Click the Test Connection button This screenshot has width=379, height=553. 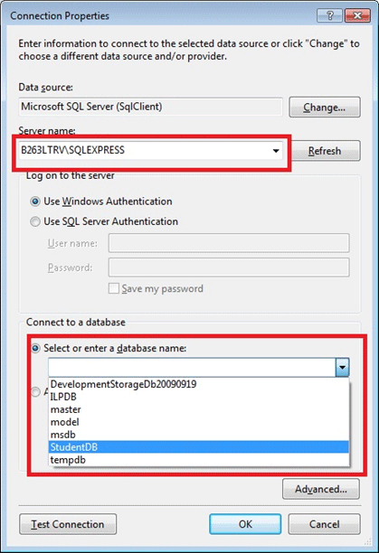tap(68, 524)
